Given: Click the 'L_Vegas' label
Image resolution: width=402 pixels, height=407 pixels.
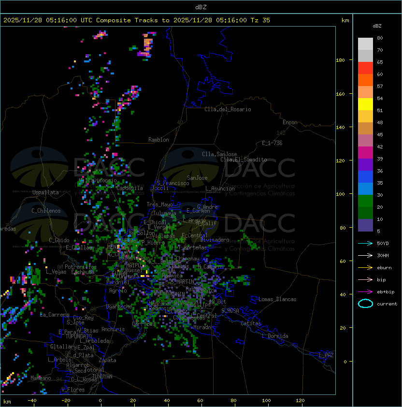Looking at the screenshot, I should click(56, 272).
